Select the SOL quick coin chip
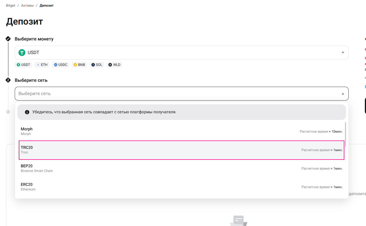Screen dimensions: 366x226 tap(97, 65)
